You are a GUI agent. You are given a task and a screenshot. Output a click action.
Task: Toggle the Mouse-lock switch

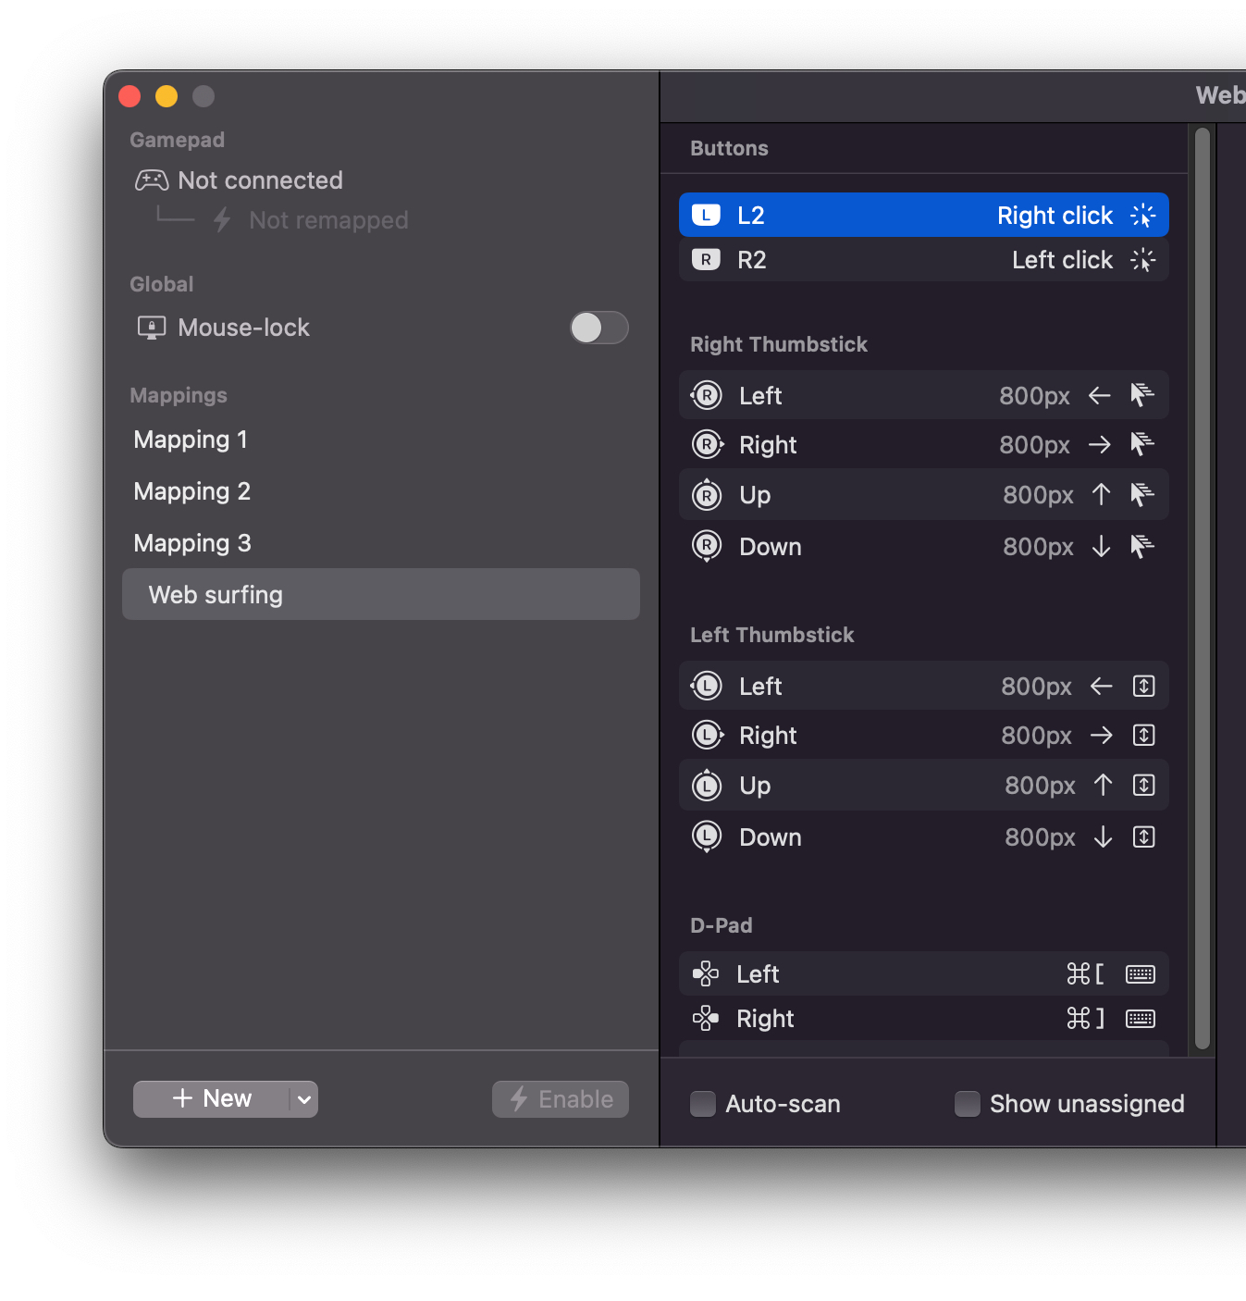599,328
